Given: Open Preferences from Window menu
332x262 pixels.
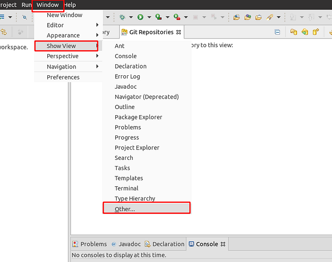Looking at the screenshot, I should [68, 77].
